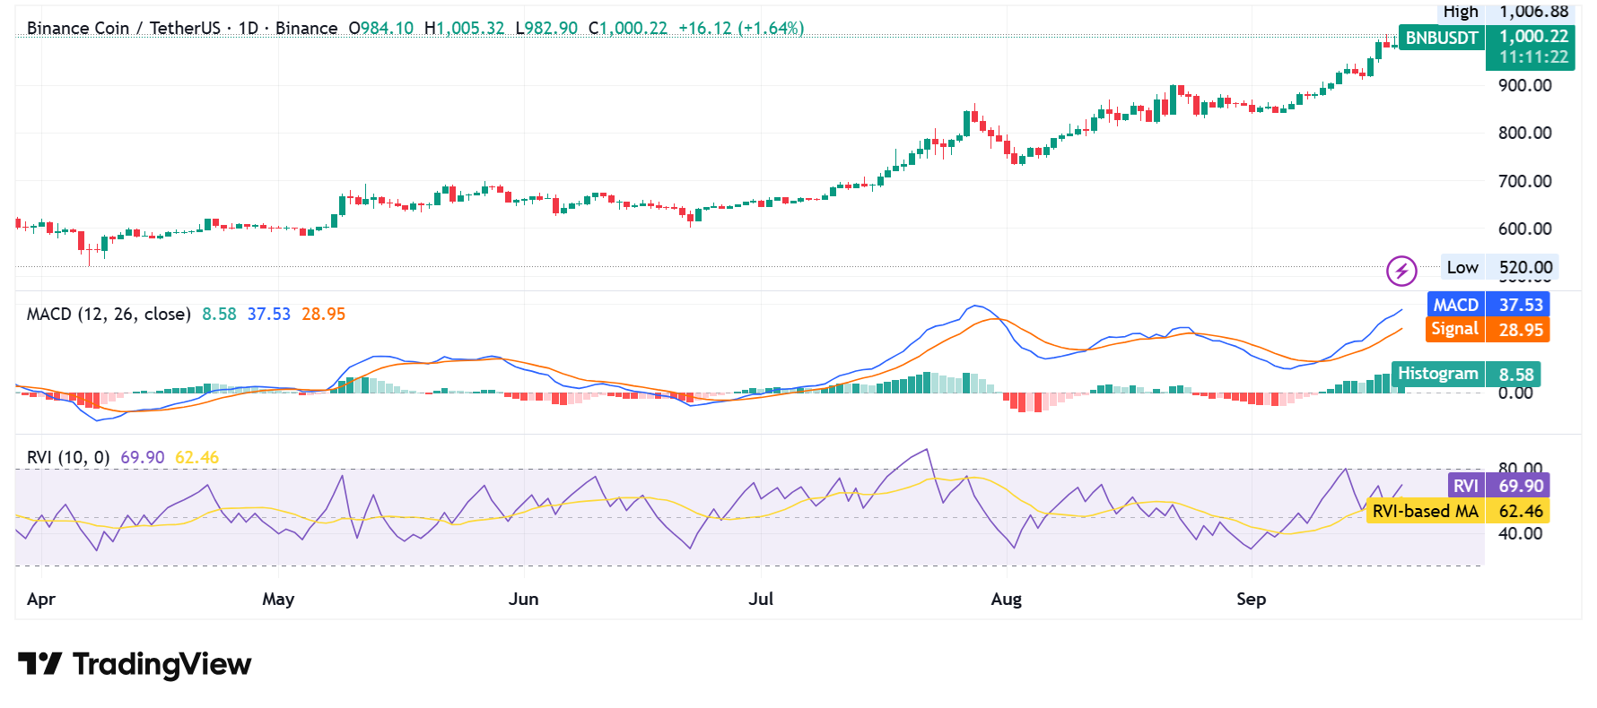1597x708 pixels.
Task: Click the May label on time axis
Action: [x=278, y=599]
